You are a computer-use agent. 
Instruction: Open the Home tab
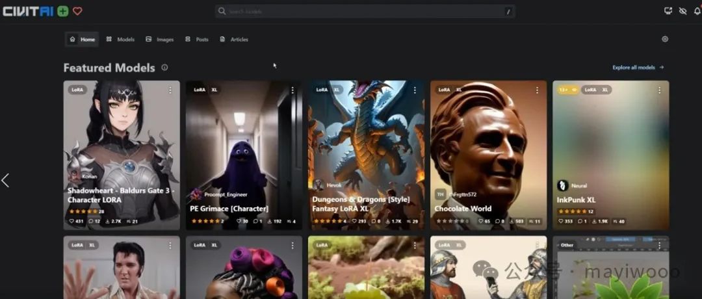click(82, 40)
